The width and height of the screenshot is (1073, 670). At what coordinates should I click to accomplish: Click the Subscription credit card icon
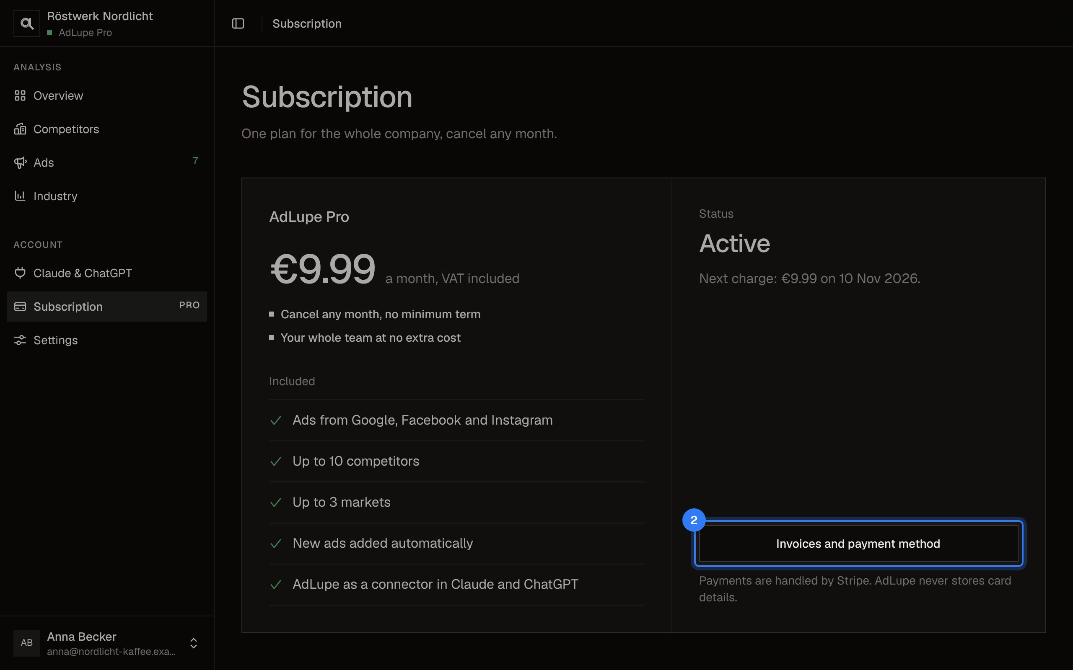(20, 307)
